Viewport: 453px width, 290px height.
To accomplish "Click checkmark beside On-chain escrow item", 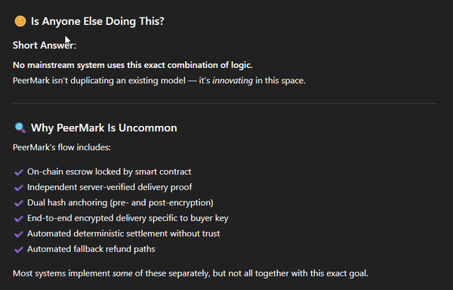I will pos(19,172).
